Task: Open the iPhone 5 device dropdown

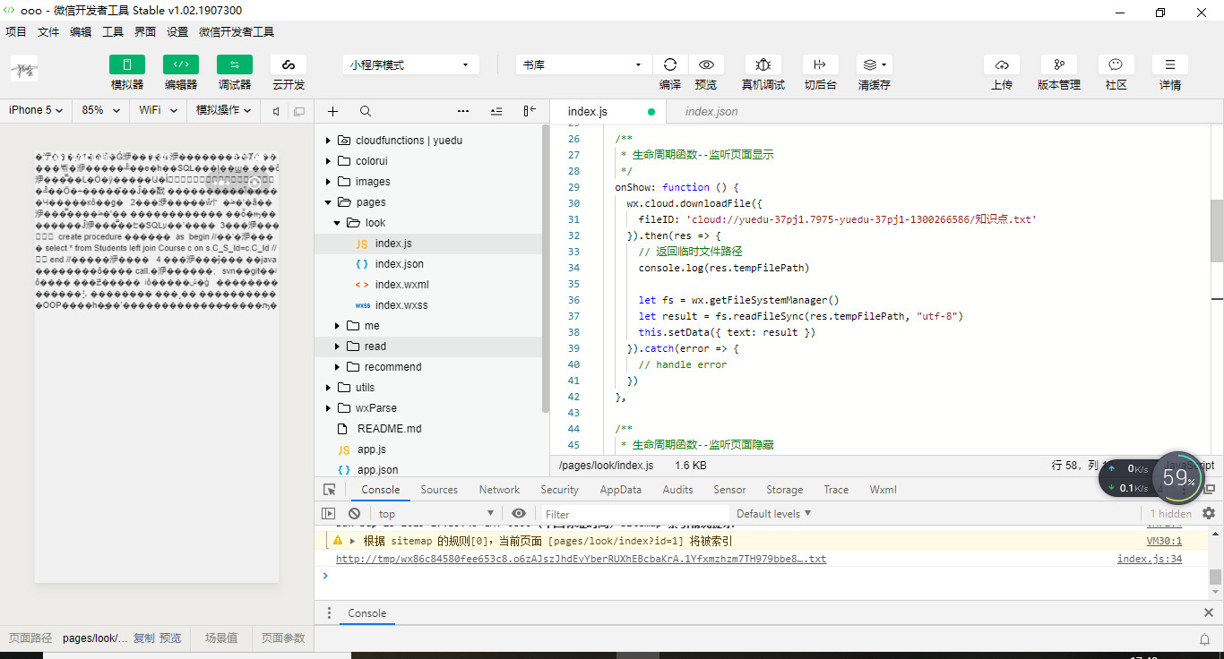Action: pos(36,110)
